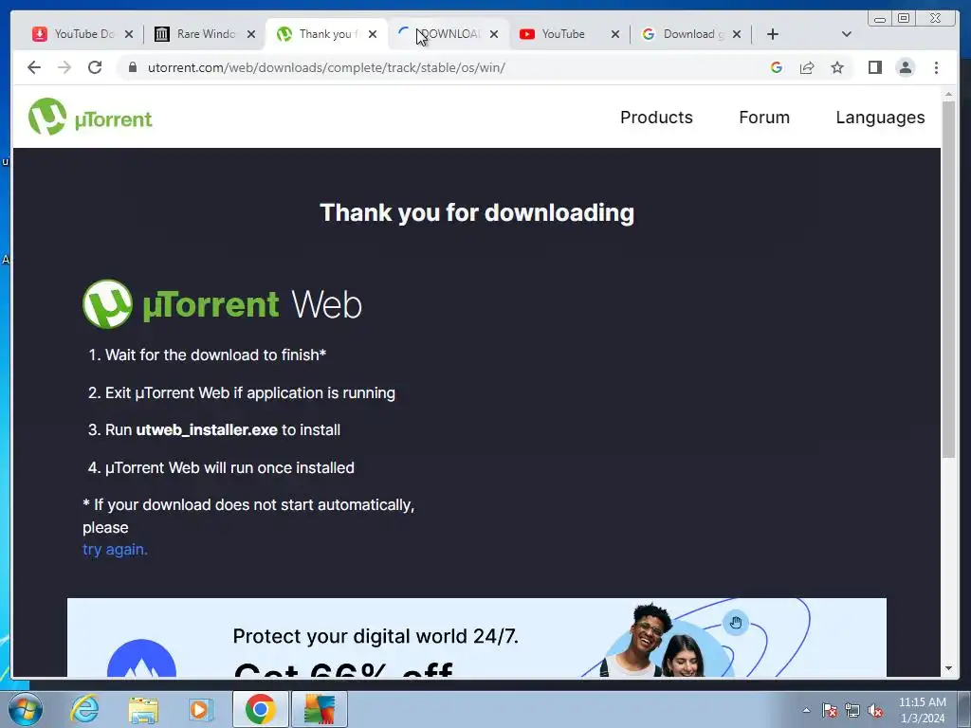971x728 pixels.
Task: Reload the current page
Action: (x=95, y=67)
